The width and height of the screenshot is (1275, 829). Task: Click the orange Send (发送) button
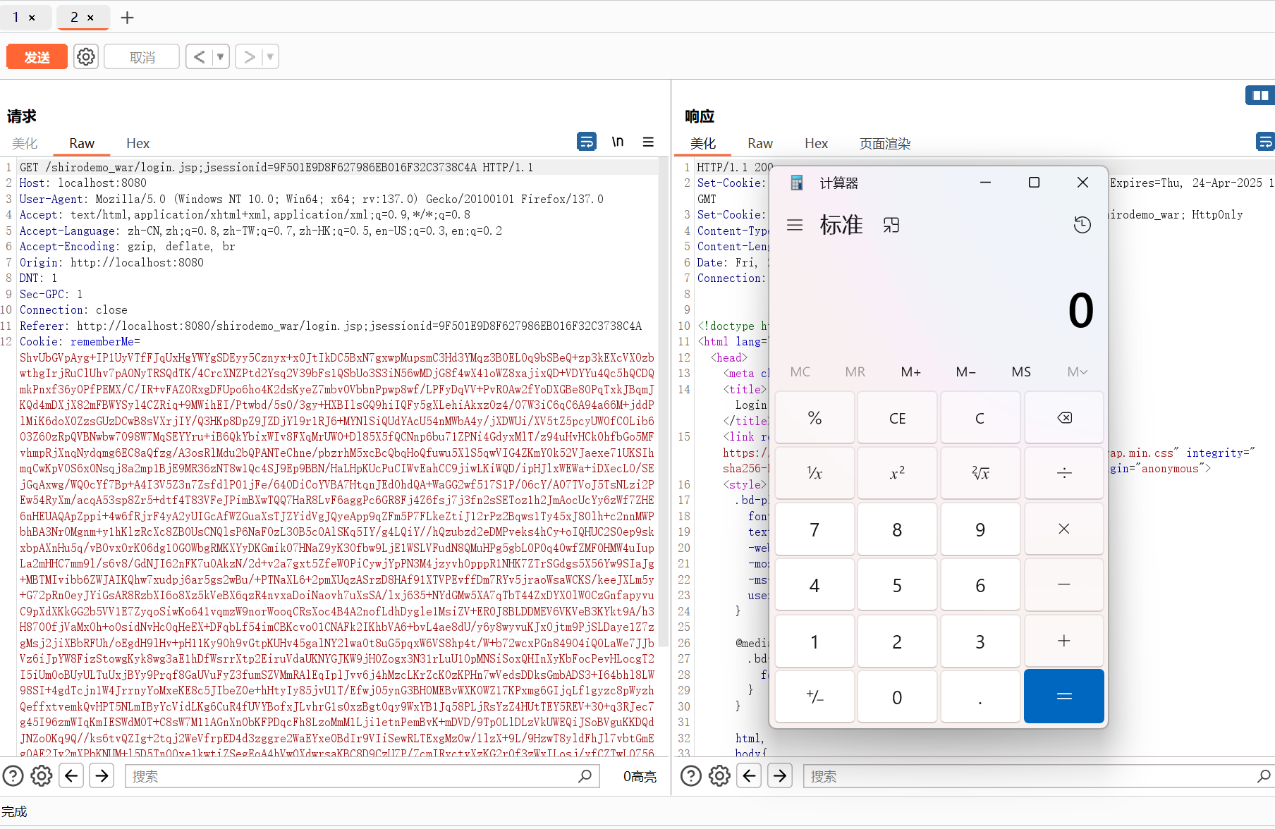coord(37,57)
